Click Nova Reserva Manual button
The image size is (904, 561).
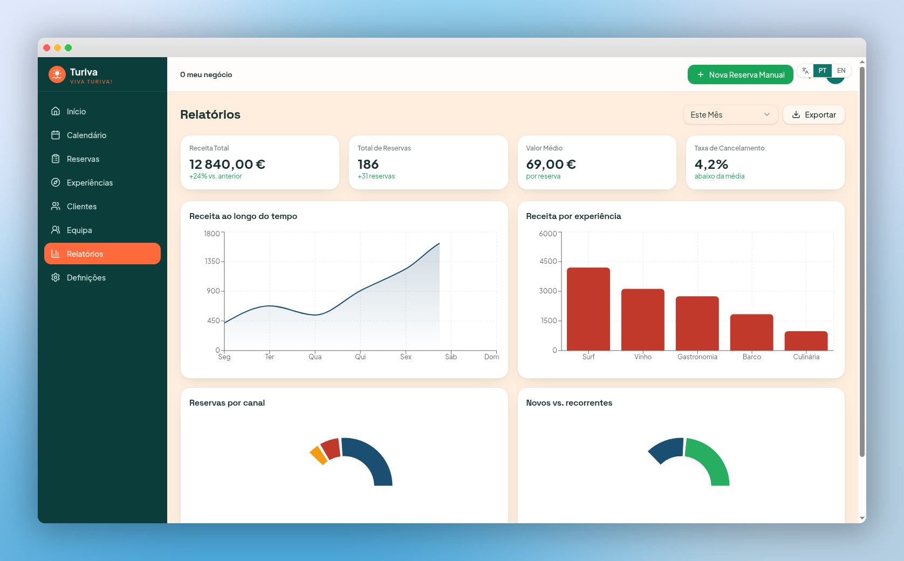(x=740, y=74)
